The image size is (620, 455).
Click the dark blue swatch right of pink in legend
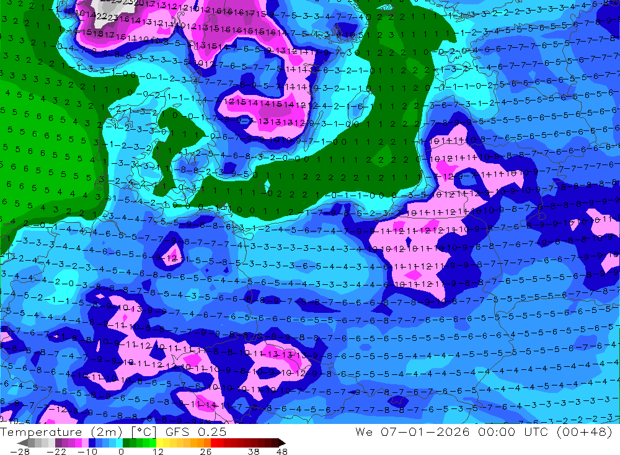92,443
